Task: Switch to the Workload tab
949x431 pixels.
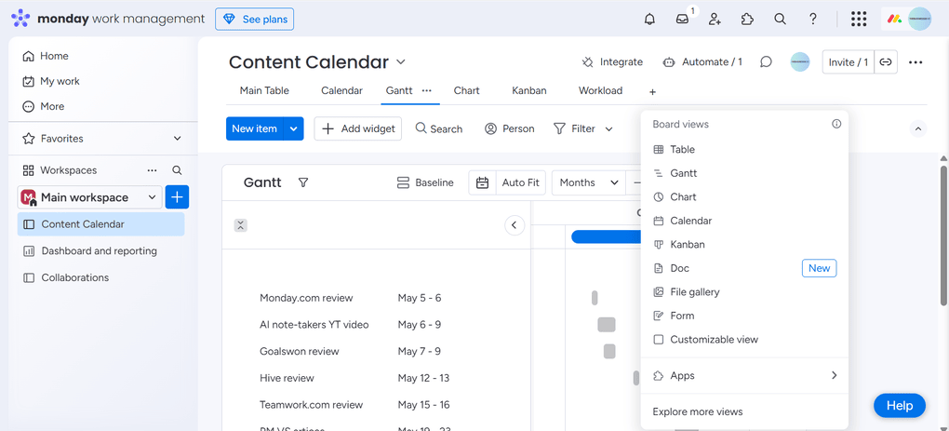Action: pyautogui.click(x=600, y=91)
